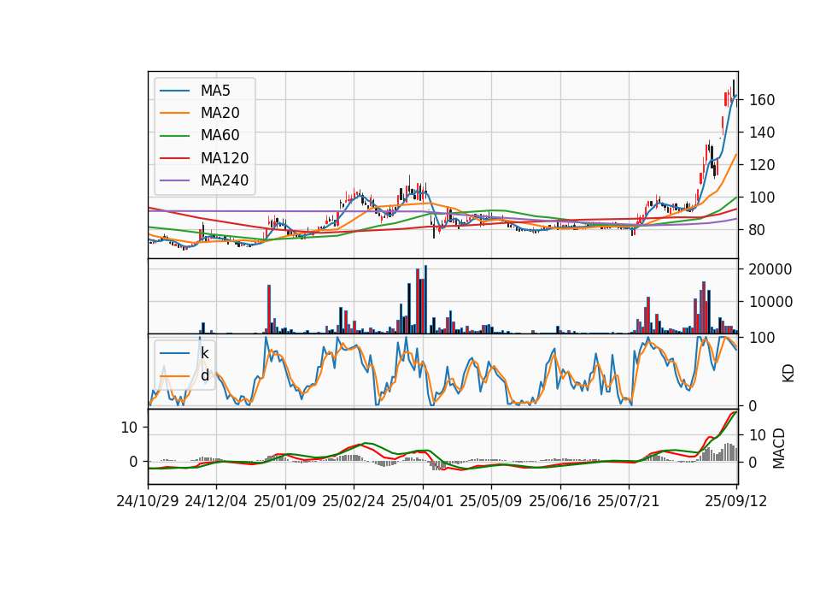Click the 120 price axis label
This screenshot has height=590, width=820.
tap(762, 165)
